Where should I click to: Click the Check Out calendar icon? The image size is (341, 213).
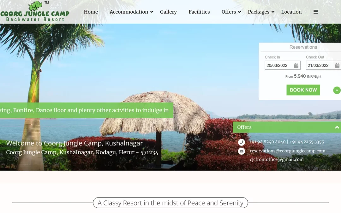click(337, 65)
